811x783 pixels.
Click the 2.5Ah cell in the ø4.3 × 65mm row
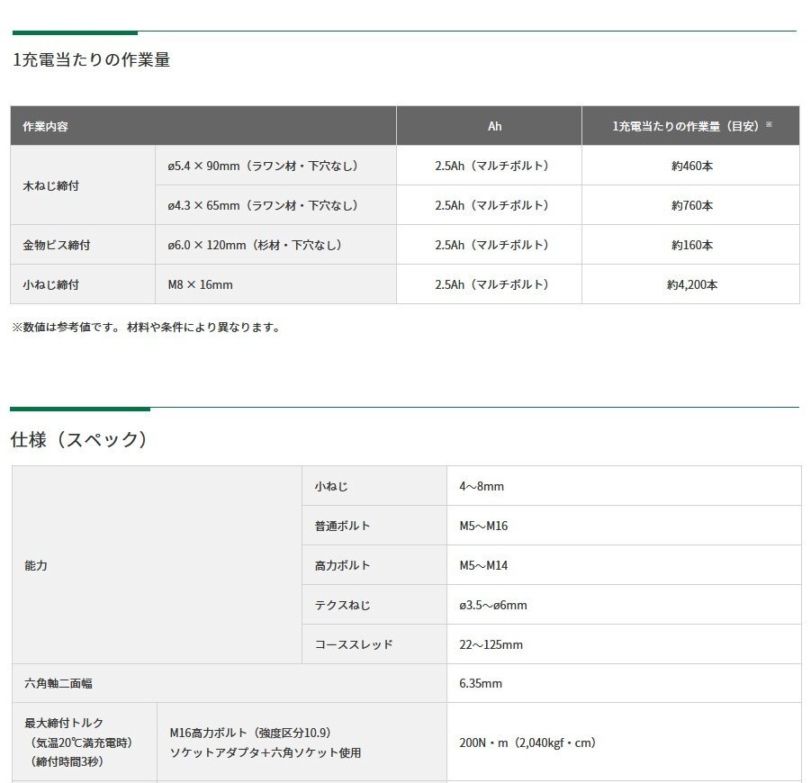pos(491,205)
